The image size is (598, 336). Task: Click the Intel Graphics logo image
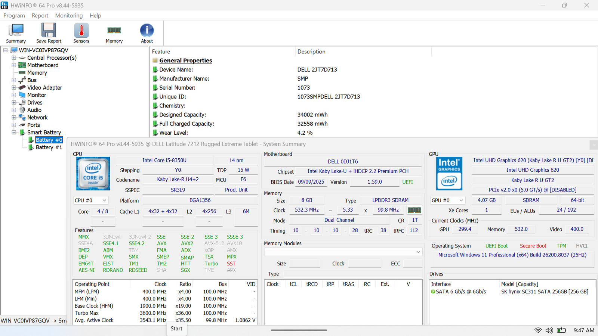pyautogui.click(x=449, y=174)
